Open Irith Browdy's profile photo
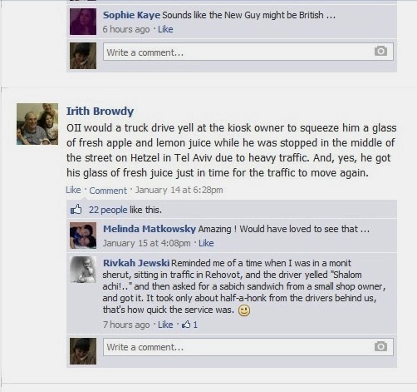 [x=37, y=124]
